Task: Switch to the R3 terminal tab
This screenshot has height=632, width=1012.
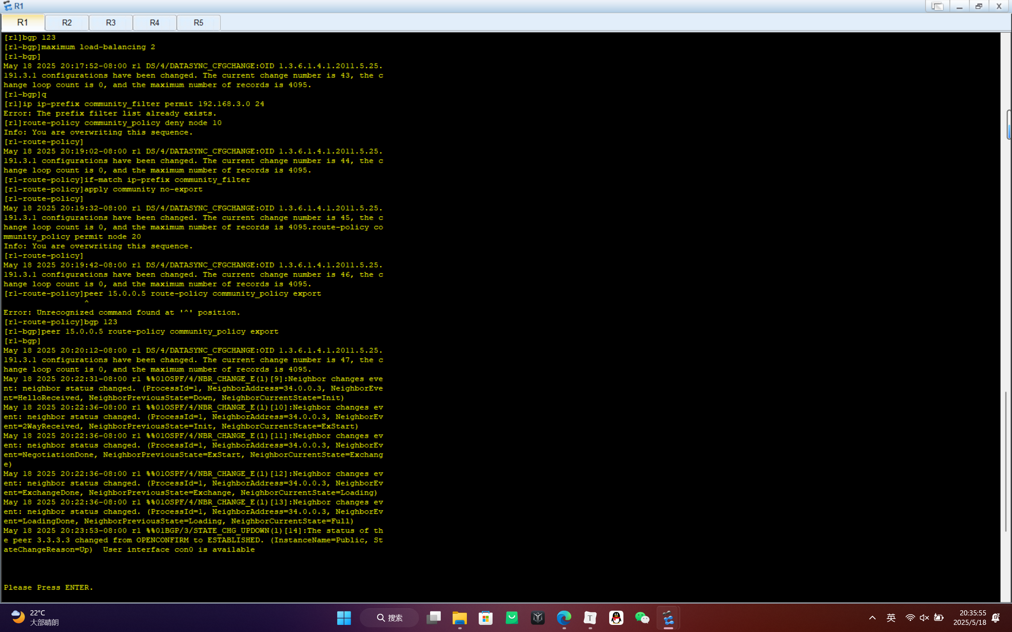Action: click(x=111, y=23)
